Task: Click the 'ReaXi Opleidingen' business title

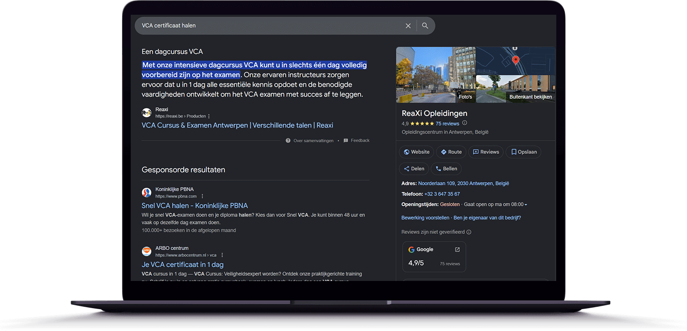Action: [435, 113]
